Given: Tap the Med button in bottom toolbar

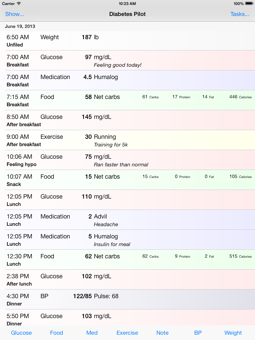Looking at the screenshot, I should point(92,333).
